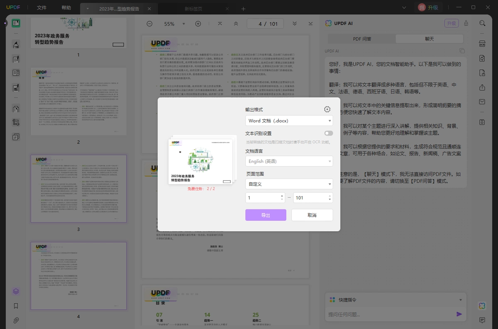Send the AI question with arrow icon
The height and width of the screenshot is (329, 498).
pyautogui.click(x=459, y=314)
